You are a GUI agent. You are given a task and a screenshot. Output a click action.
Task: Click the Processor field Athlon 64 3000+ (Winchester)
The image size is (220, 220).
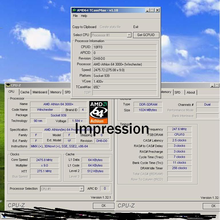click(125, 64)
